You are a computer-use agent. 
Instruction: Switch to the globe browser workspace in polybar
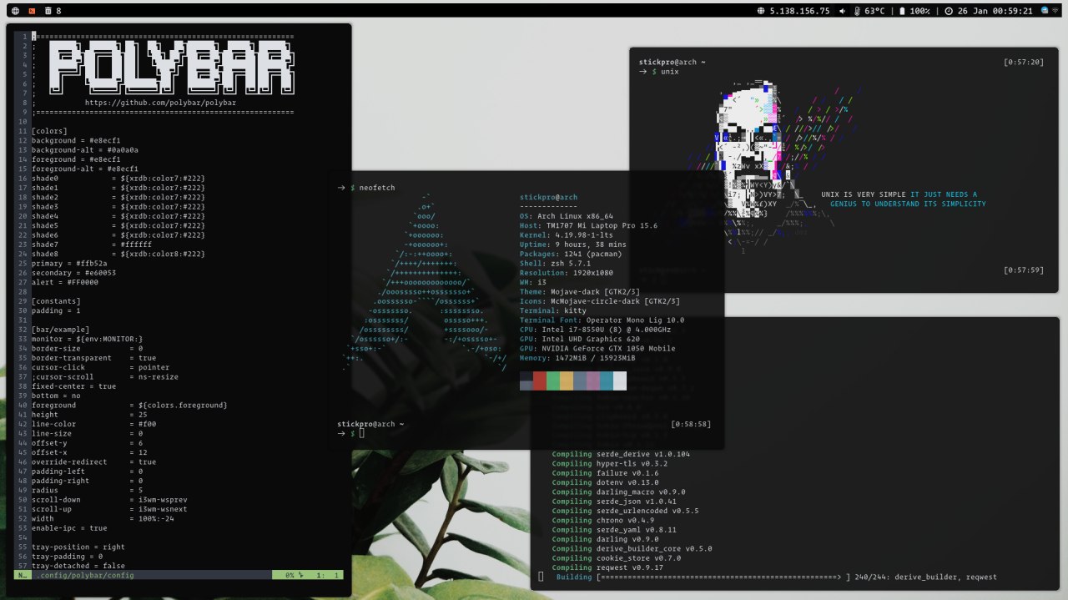click(x=16, y=11)
